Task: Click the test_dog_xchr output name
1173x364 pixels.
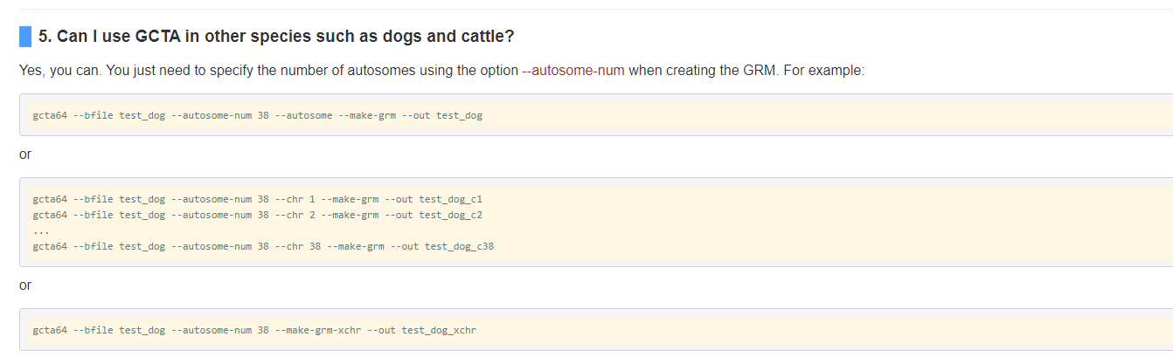Action: pyautogui.click(x=439, y=330)
